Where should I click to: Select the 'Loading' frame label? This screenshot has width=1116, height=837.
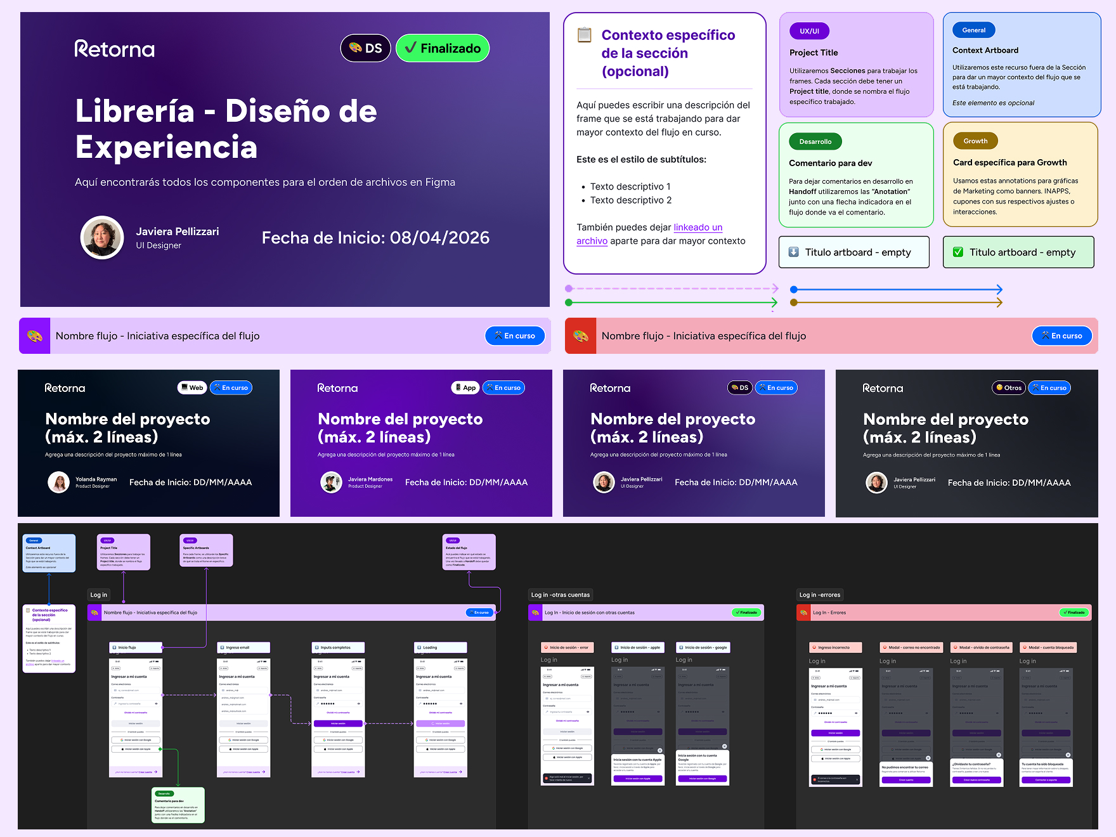(x=441, y=647)
